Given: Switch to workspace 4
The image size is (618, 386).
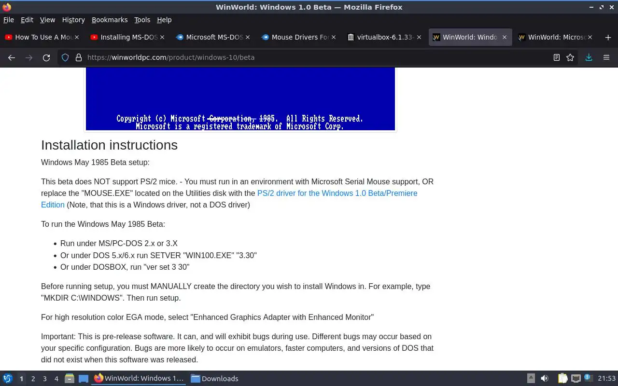Looking at the screenshot, I should tap(56, 379).
